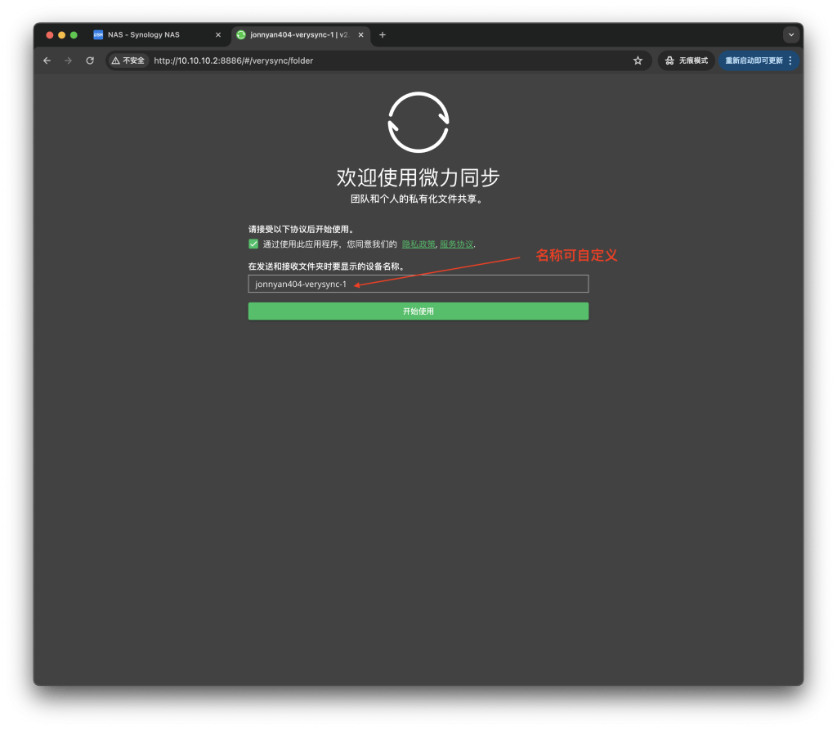Focus the device name input field

pyautogui.click(x=418, y=284)
